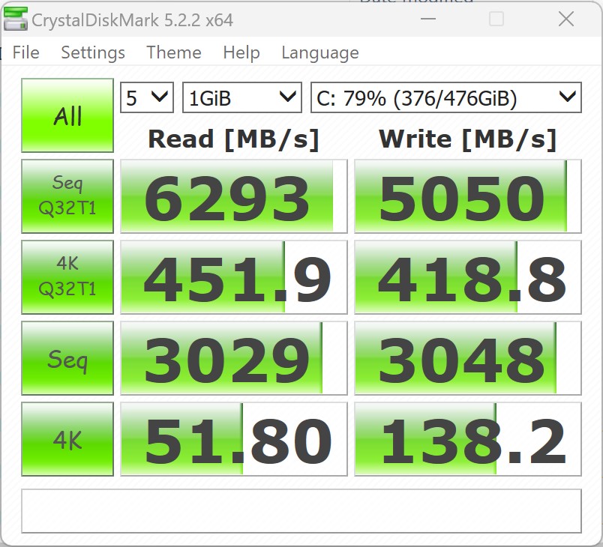Click the Seq read result 3029
603x547 pixels.
[x=234, y=358]
